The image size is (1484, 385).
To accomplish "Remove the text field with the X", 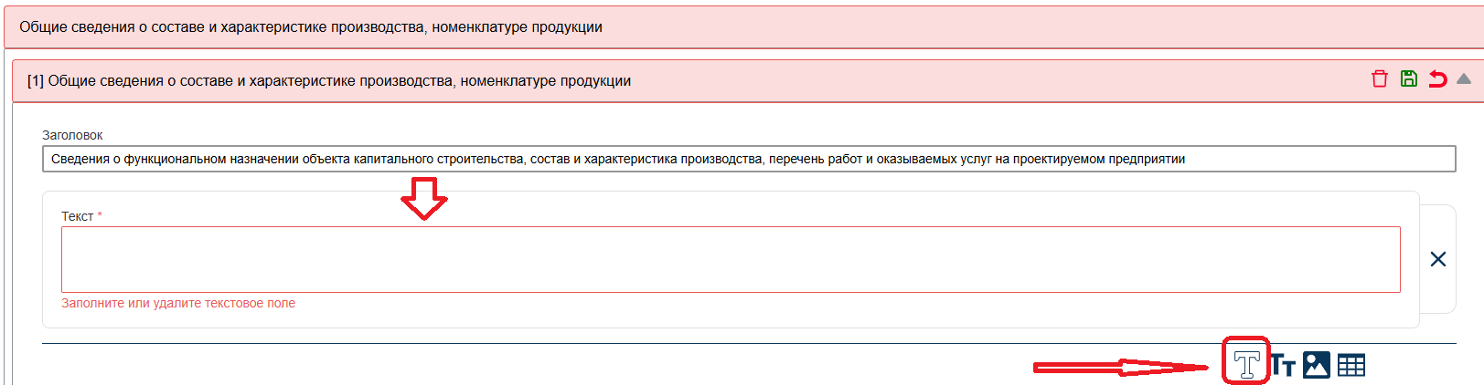I will tap(1437, 259).
